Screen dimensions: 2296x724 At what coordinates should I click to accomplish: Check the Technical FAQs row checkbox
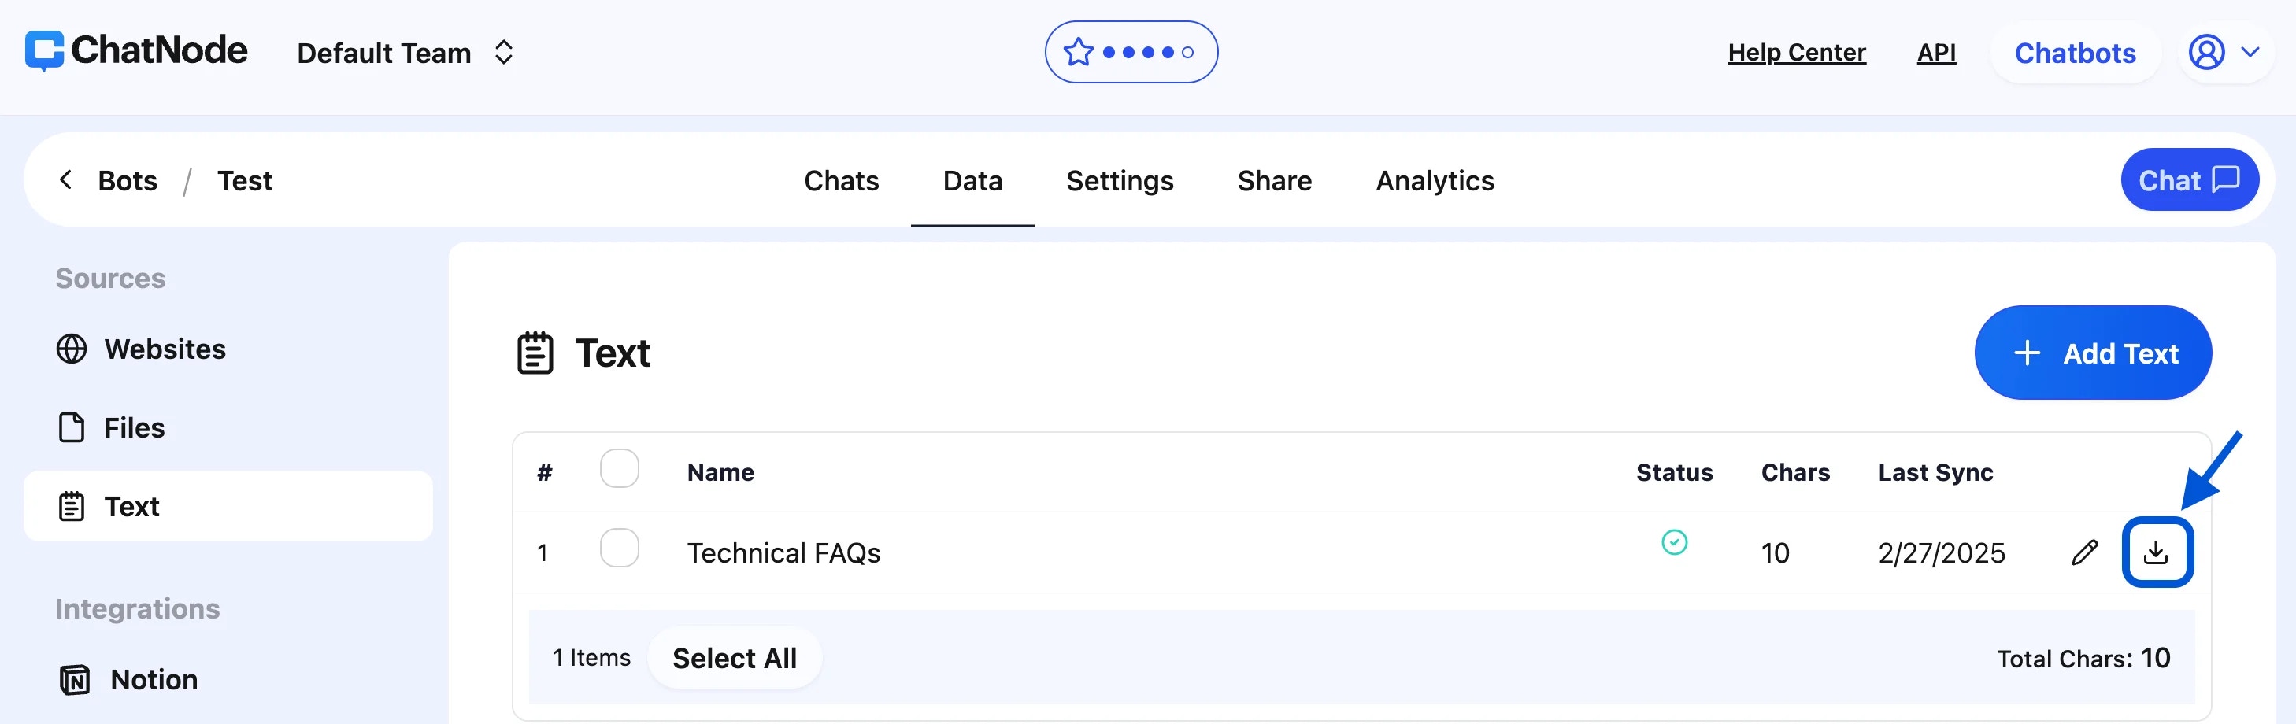point(620,548)
